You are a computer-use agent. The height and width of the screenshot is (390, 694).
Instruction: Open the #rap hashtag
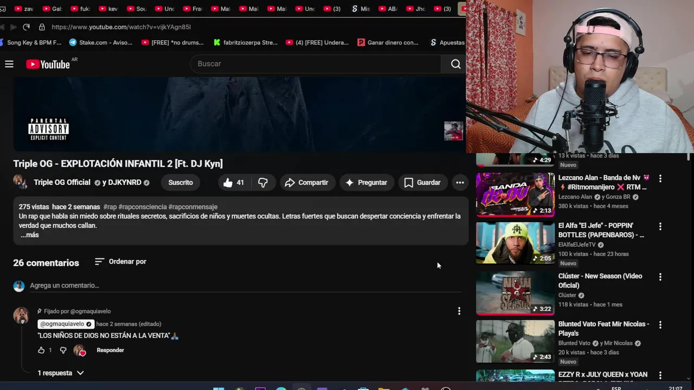110,207
